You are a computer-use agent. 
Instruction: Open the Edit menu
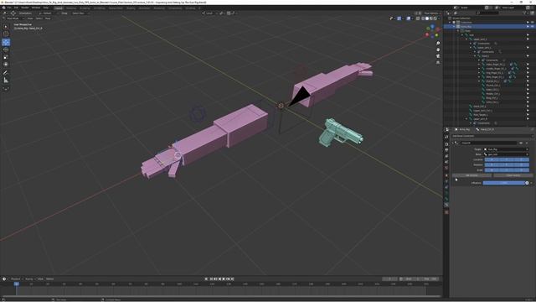16,8
